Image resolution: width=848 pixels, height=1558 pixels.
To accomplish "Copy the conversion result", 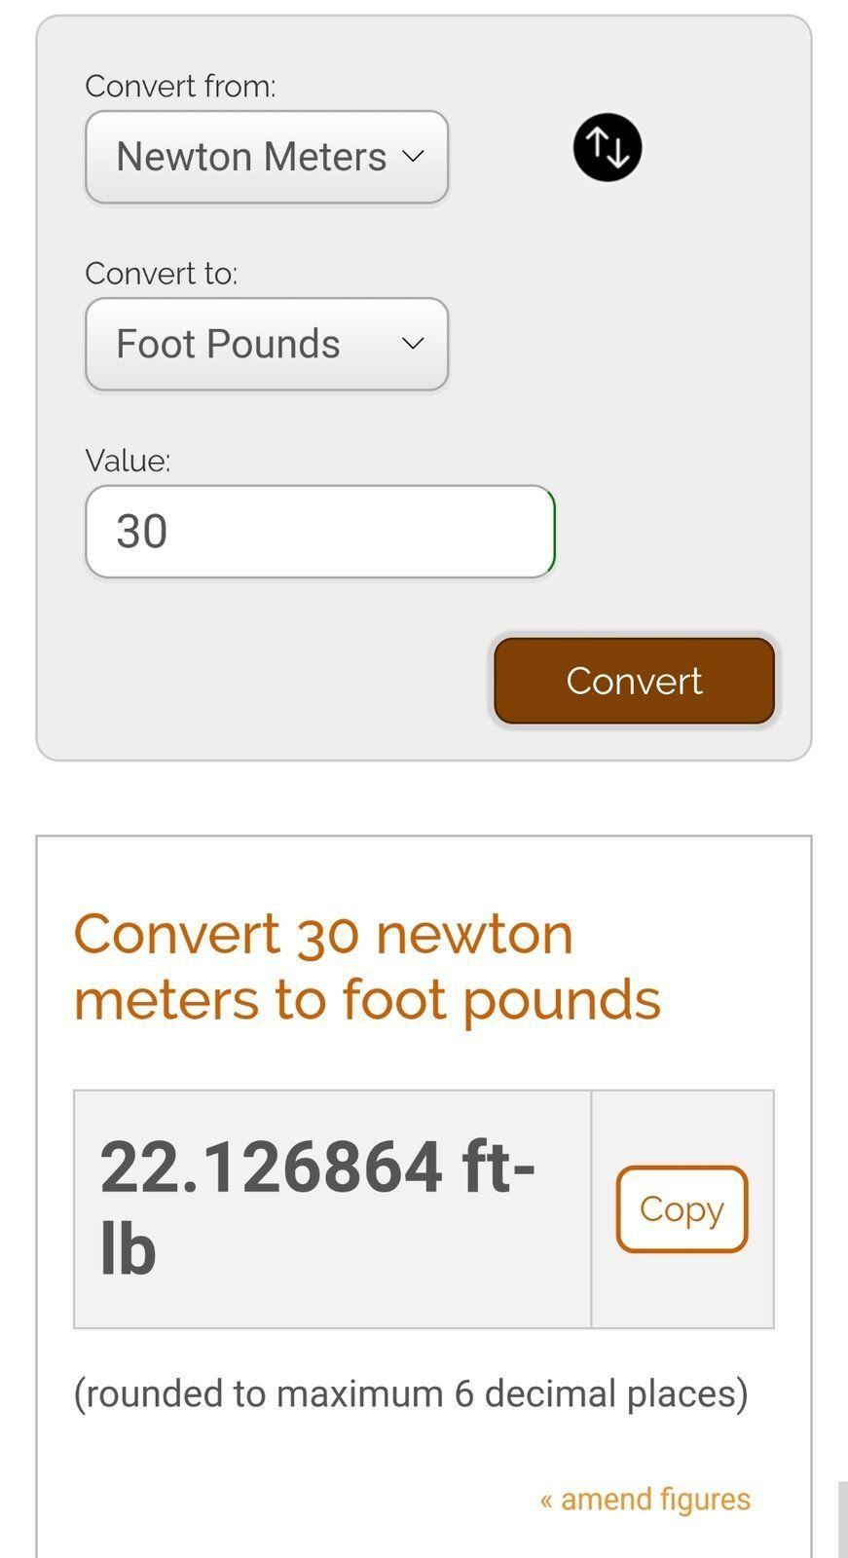I will (682, 1209).
